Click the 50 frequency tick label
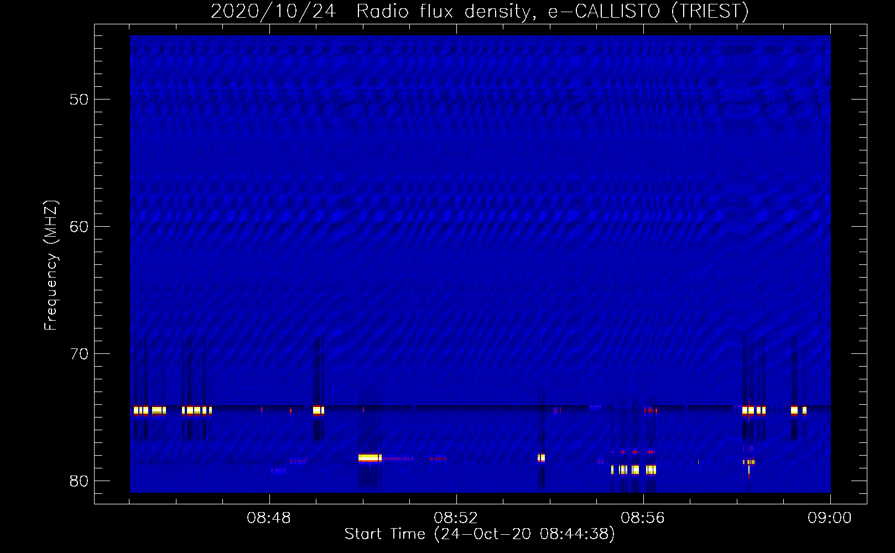The height and width of the screenshot is (553, 895). click(79, 100)
